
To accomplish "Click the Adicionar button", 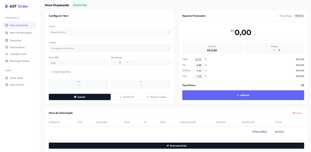I will point(243,95).
